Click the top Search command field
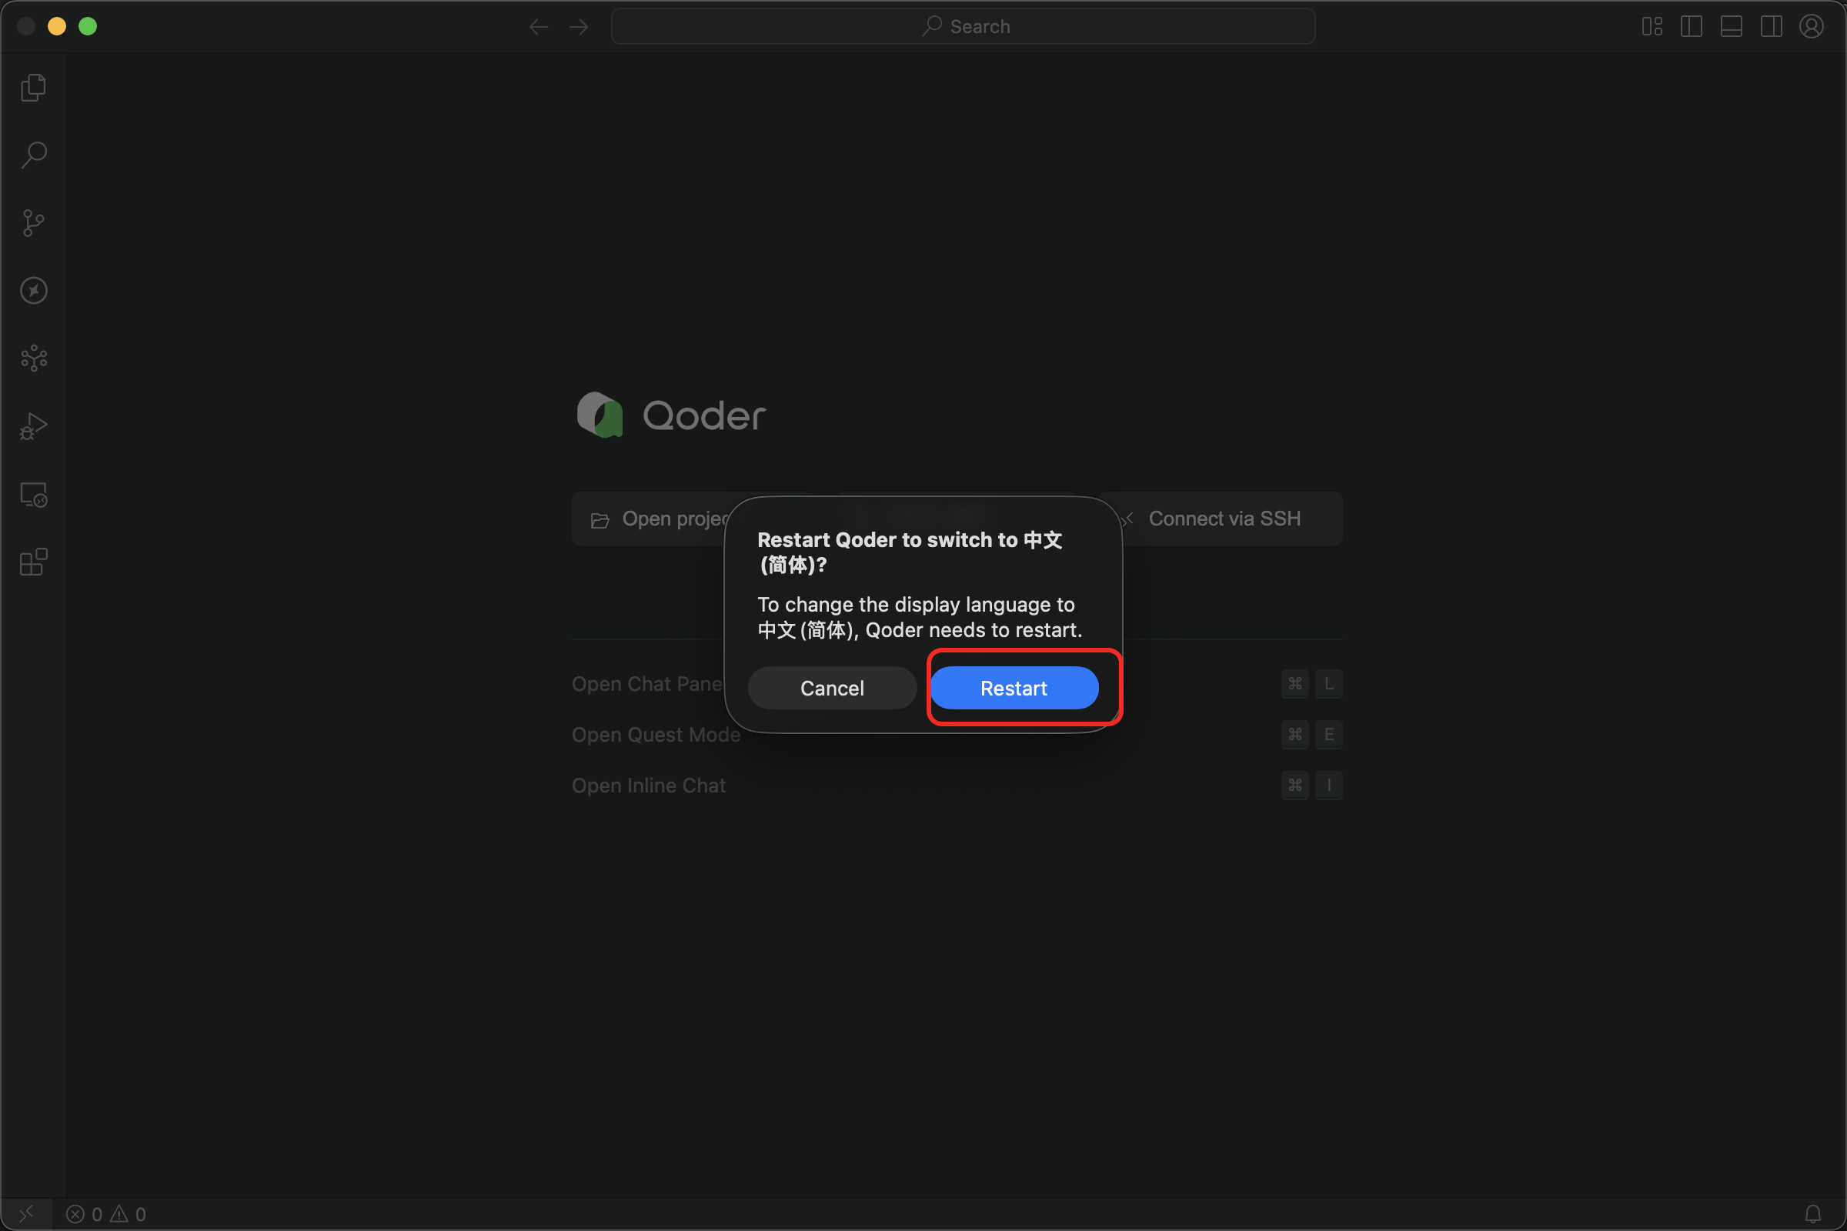 pyautogui.click(x=963, y=26)
